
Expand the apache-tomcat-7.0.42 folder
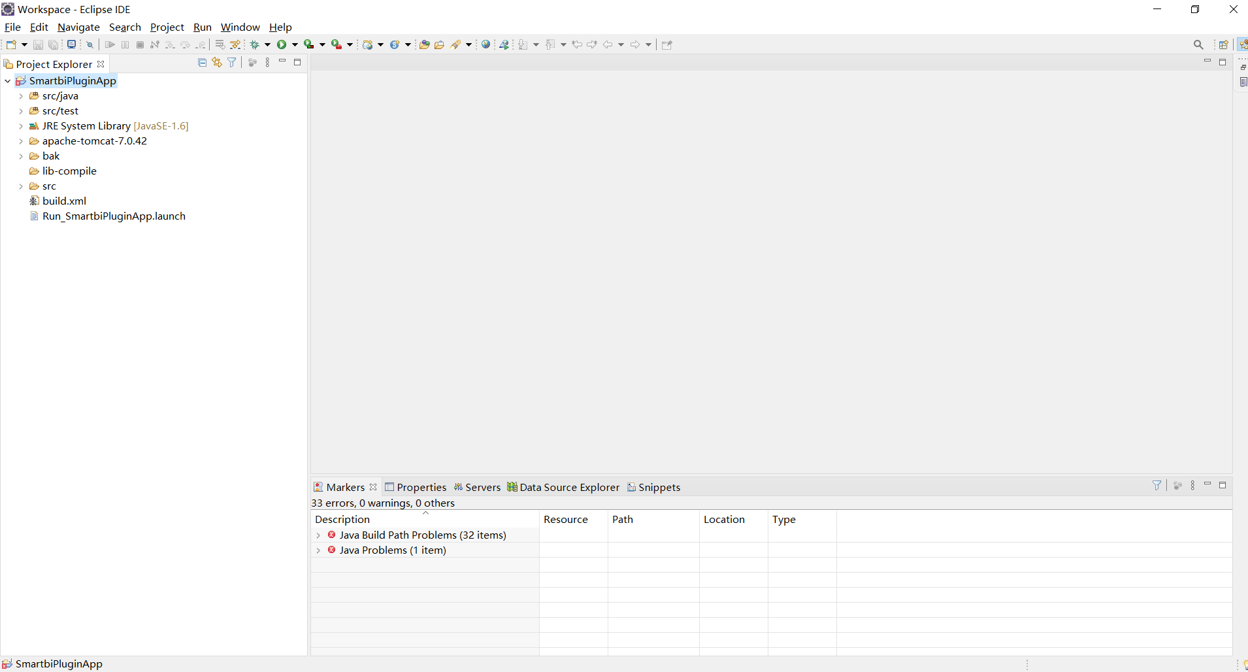tap(21, 141)
